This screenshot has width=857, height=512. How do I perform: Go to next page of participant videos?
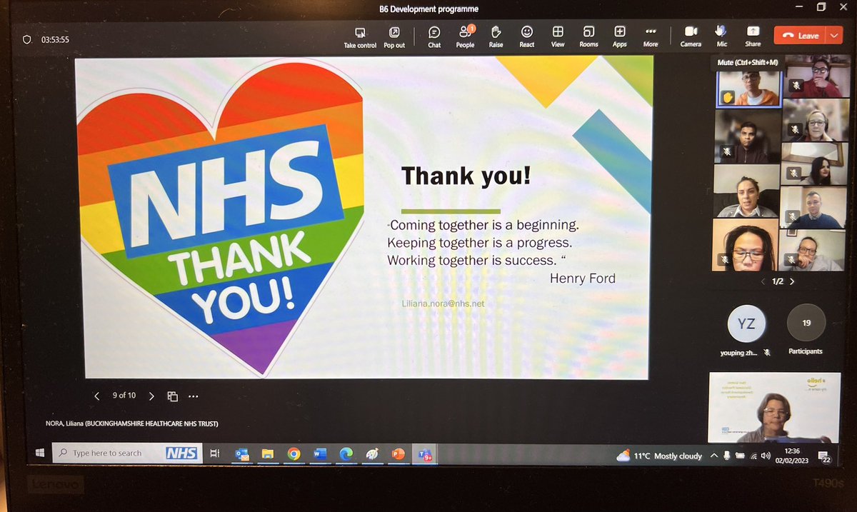pos(791,281)
